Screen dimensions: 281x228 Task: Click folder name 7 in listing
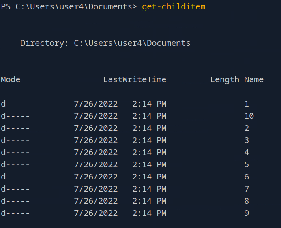pyautogui.click(x=247, y=189)
